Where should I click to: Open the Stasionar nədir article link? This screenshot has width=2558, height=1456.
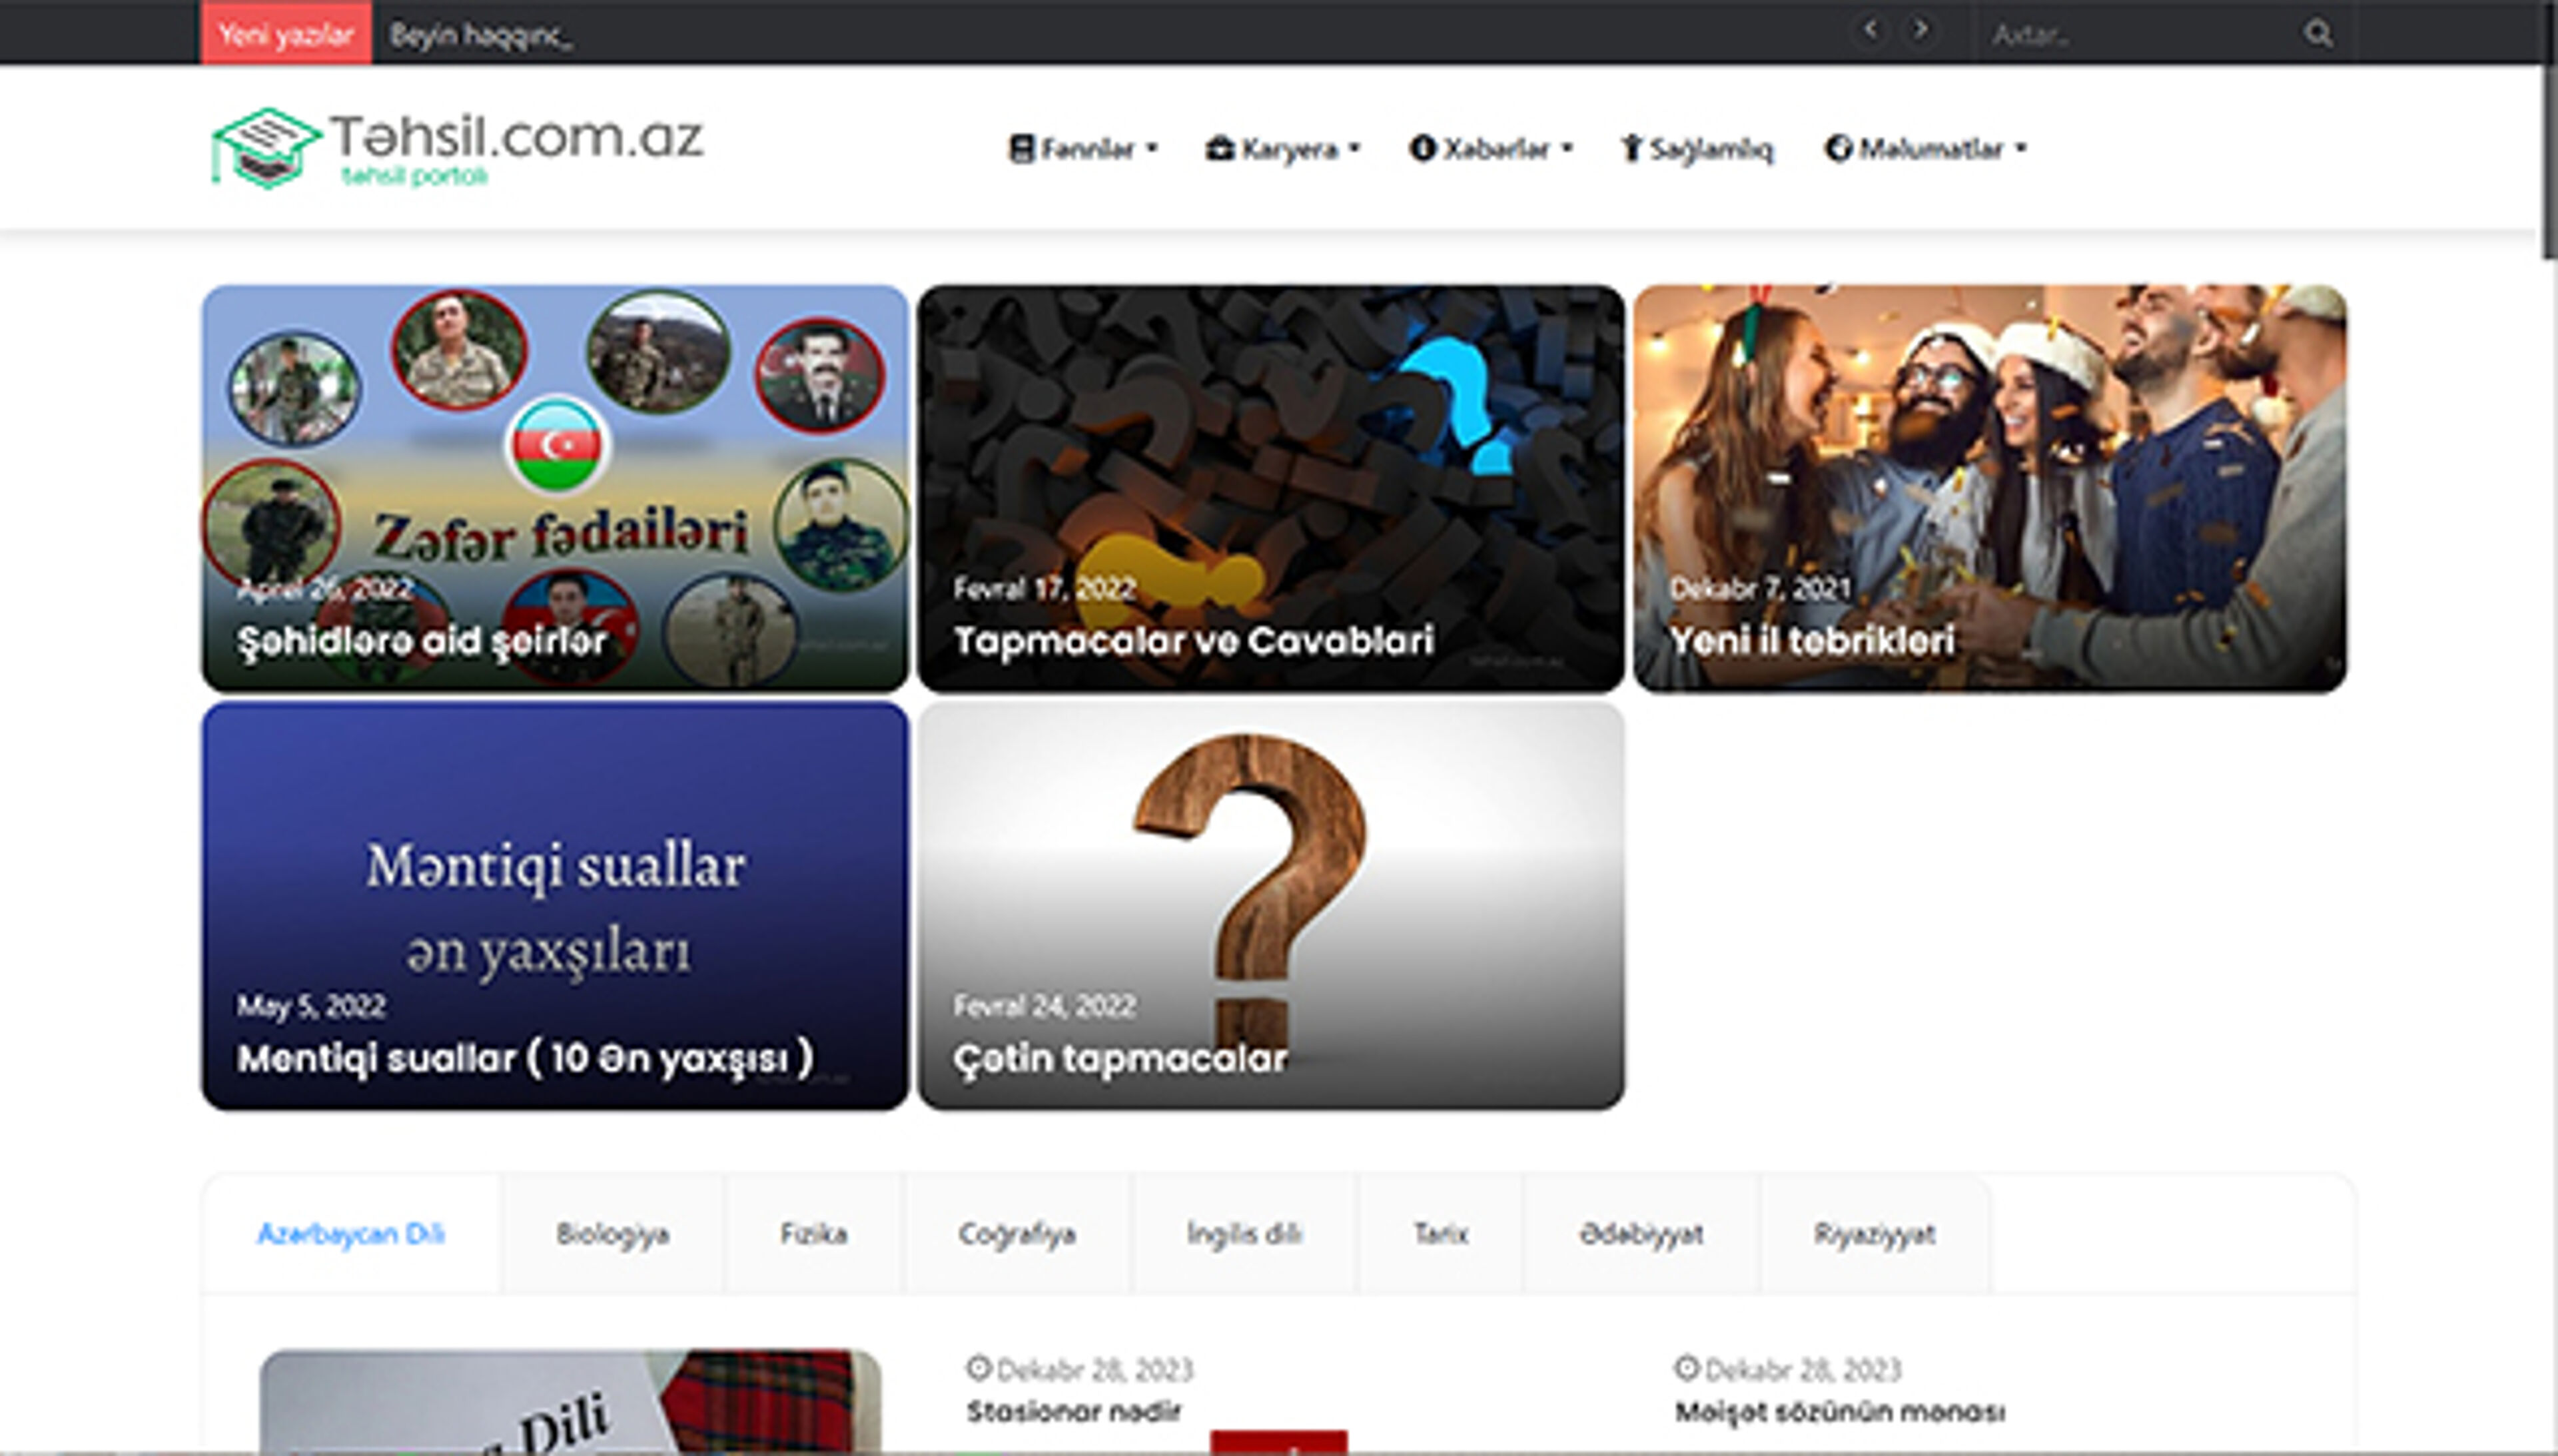(1073, 1411)
